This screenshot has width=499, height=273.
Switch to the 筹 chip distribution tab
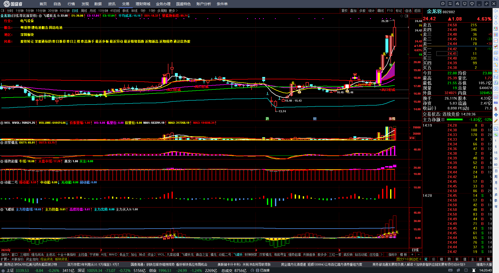(x=488, y=259)
